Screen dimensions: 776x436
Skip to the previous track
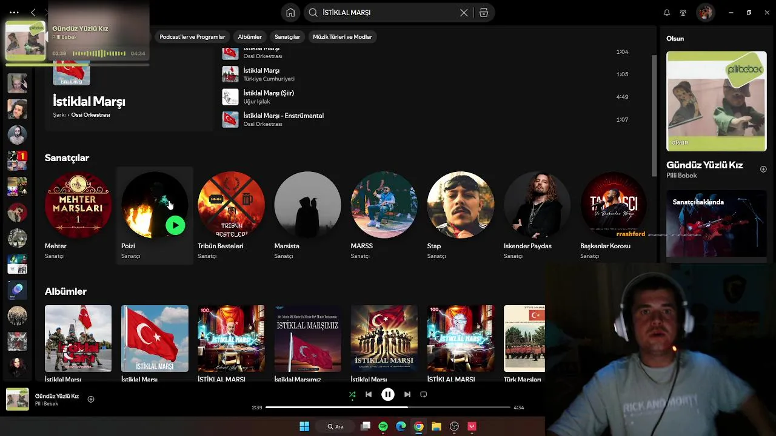tap(369, 394)
